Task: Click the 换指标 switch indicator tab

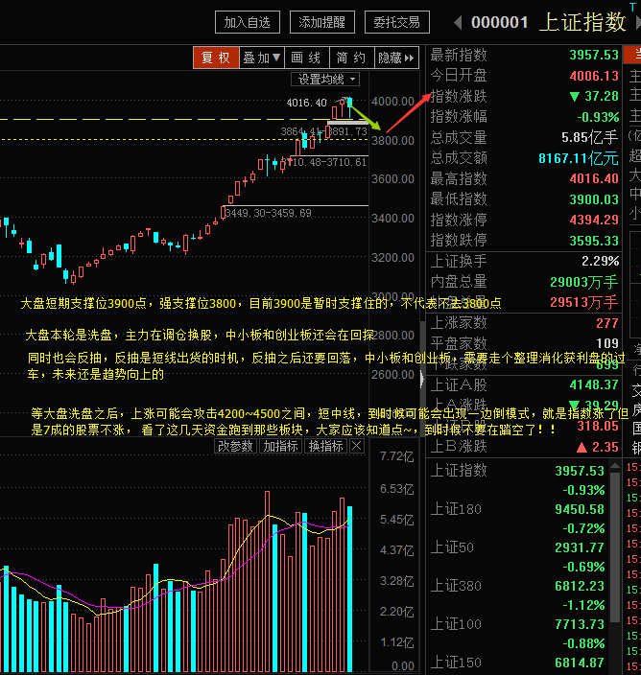Action: [x=325, y=446]
